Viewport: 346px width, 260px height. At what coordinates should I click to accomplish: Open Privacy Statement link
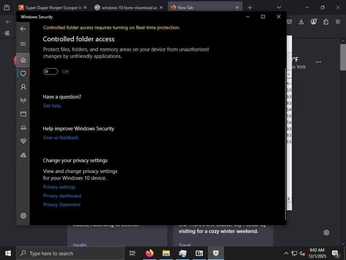(61, 205)
